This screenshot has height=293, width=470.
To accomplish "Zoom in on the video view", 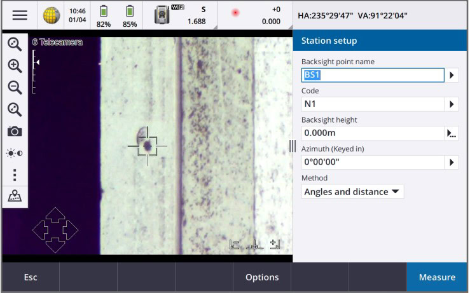I will [15, 66].
